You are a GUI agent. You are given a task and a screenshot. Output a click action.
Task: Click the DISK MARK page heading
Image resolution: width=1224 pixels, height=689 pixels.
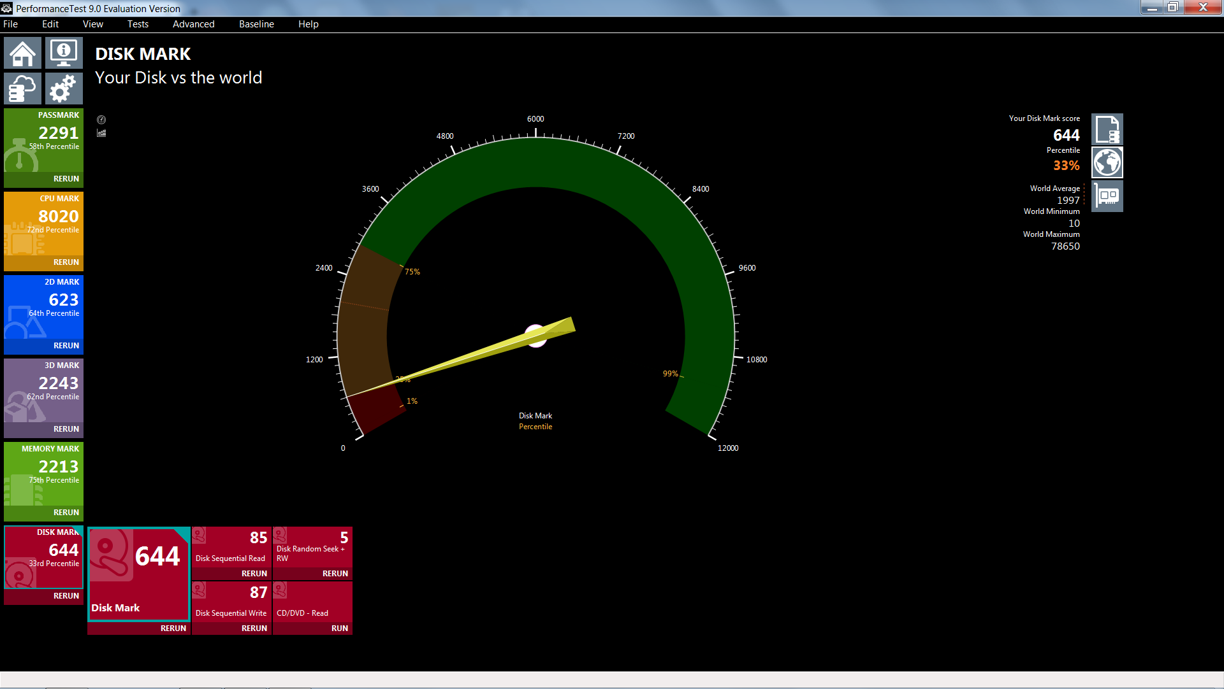[143, 54]
